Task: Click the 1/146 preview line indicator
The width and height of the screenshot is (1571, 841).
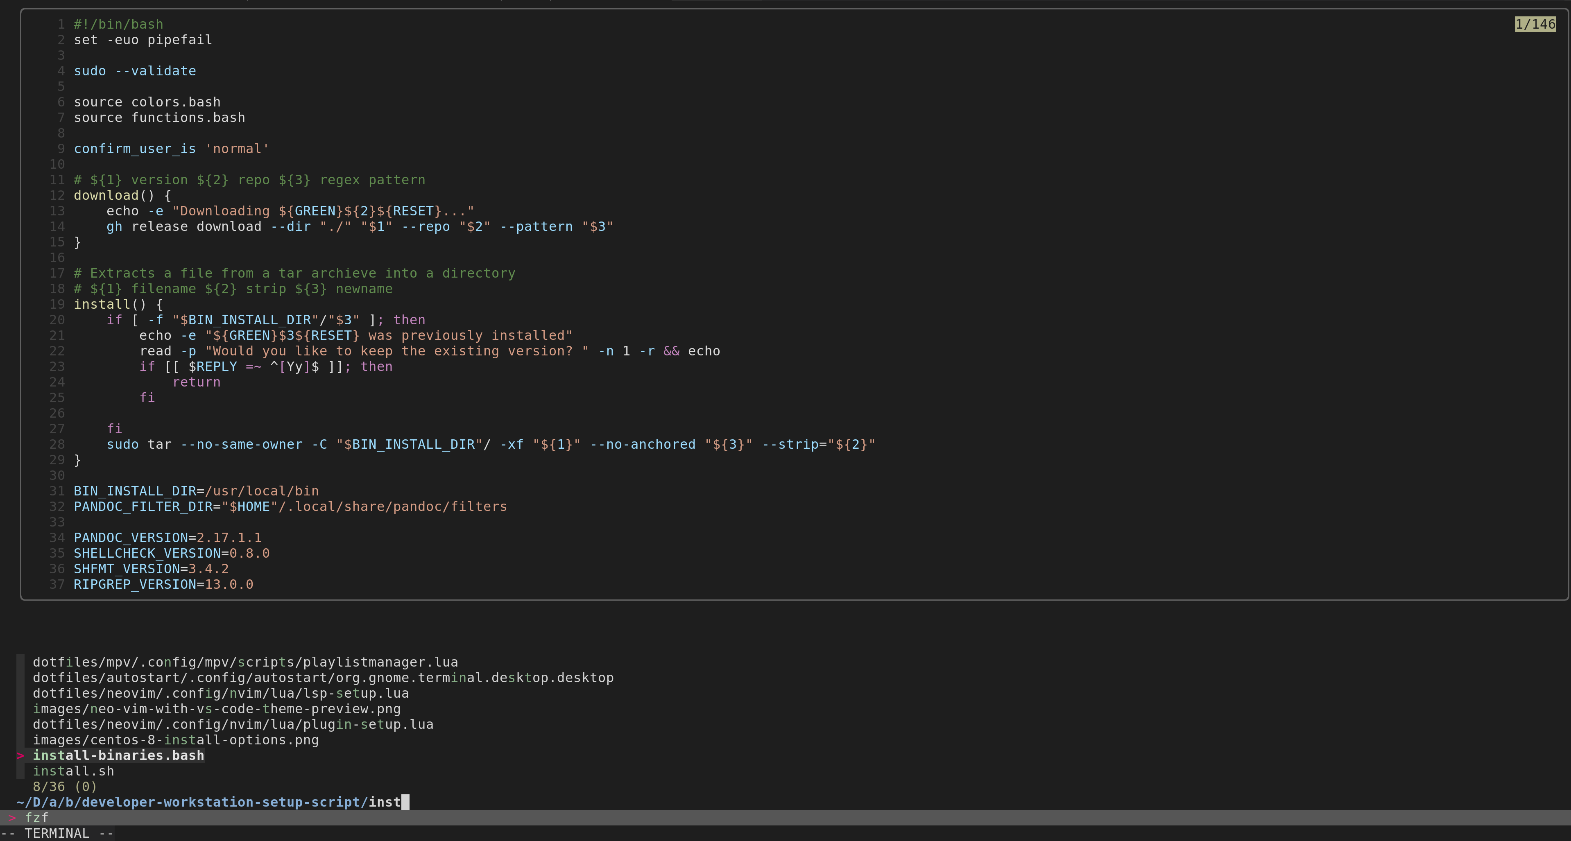Action: pyautogui.click(x=1535, y=25)
